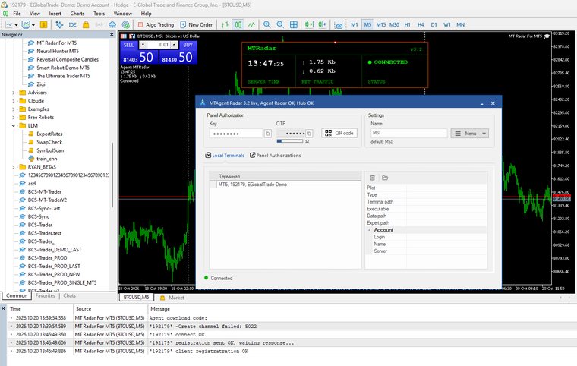Open the Charts menu
This screenshot has height=366, width=577.
(x=77, y=13)
